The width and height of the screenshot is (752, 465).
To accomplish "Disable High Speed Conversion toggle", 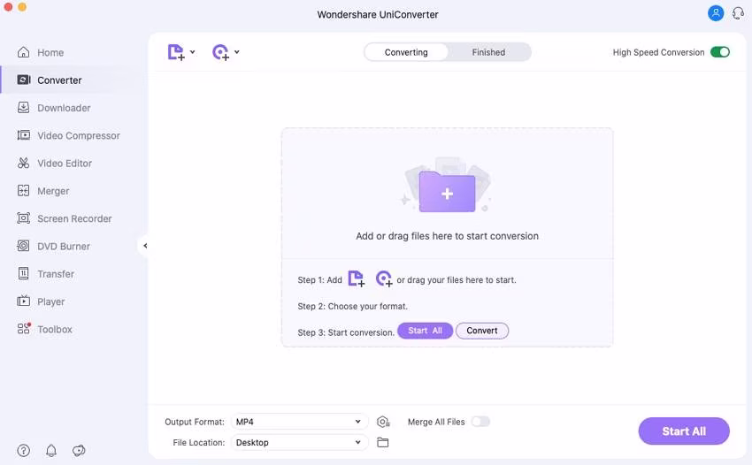I will pyautogui.click(x=719, y=52).
